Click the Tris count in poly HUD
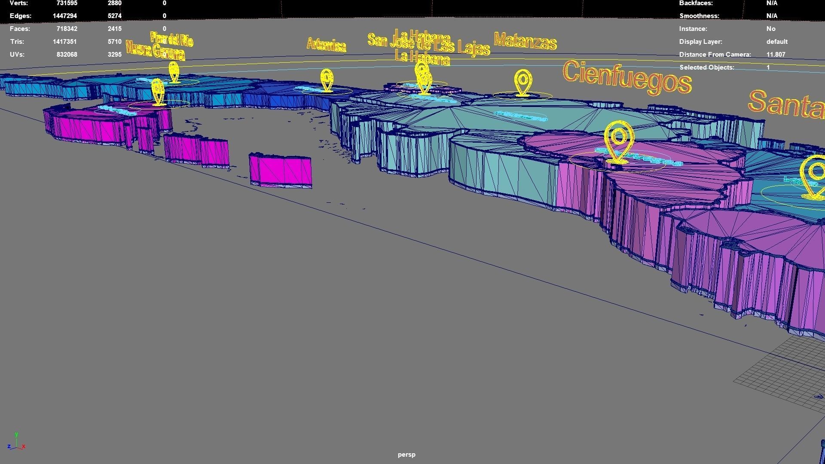Viewport: 825px width, 464px height. pyautogui.click(x=65, y=42)
